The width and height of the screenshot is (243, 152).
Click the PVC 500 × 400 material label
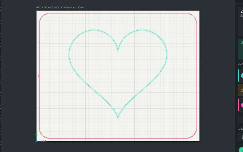click(60, 7)
